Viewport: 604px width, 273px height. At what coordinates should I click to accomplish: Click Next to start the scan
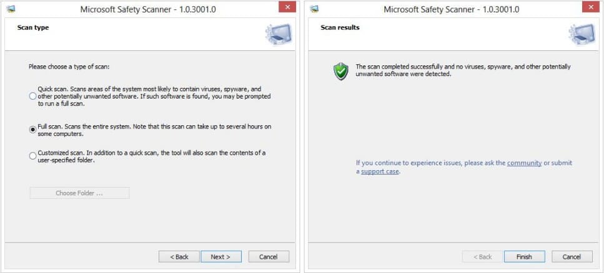(221, 256)
